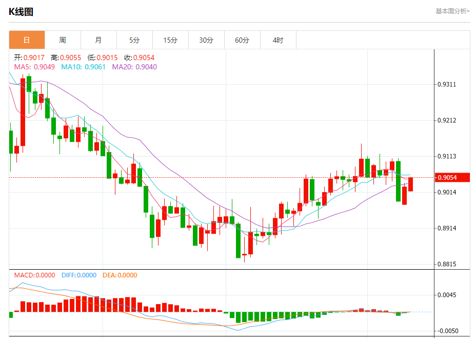Click the DEA:0.0000 indicator label
Image resolution: width=476 pixels, height=338 pixels.
pyautogui.click(x=120, y=275)
